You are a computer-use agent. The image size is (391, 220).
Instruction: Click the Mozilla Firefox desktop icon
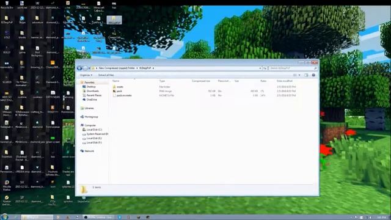(x=7, y=186)
